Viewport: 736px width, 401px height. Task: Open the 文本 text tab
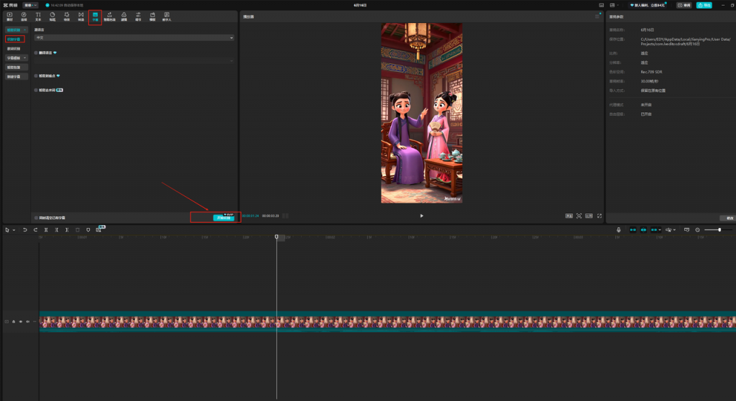point(38,17)
